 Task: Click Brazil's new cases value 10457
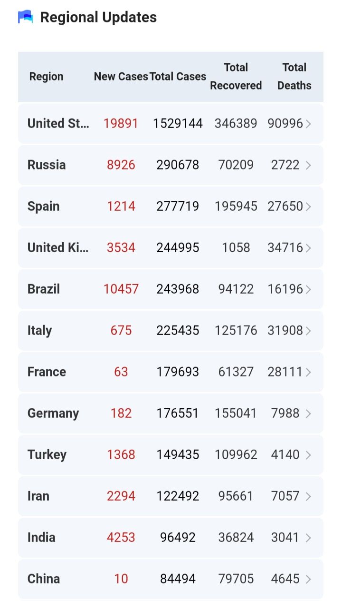pos(121,289)
